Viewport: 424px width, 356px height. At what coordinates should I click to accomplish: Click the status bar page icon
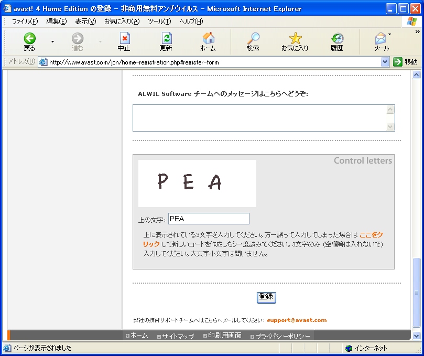coord(7,348)
